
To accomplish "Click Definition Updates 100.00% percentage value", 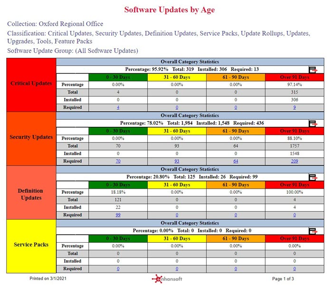I will pyautogui.click(x=295, y=192).
